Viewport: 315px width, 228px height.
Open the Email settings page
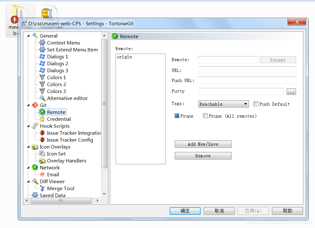point(53,174)
